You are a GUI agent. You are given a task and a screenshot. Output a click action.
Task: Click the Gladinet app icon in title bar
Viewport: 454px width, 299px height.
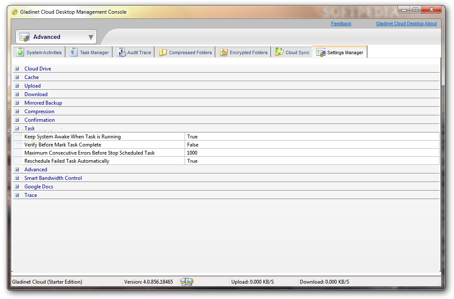pos(15,12)
